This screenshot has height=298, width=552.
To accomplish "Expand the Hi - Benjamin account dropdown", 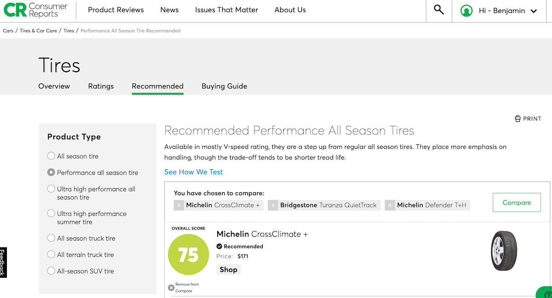I will [534, 11].
